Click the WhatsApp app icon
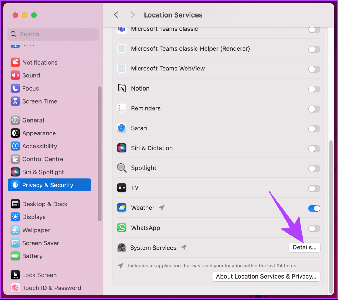Image resolution: width=338 pixels, height=300 pixels. coord(122,228)
